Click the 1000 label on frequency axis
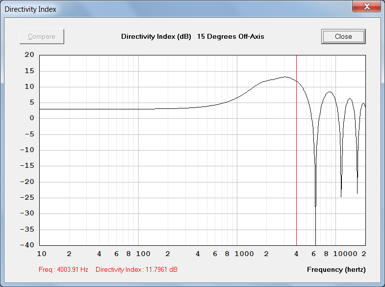The image size is (385, 287). [244, 254]
